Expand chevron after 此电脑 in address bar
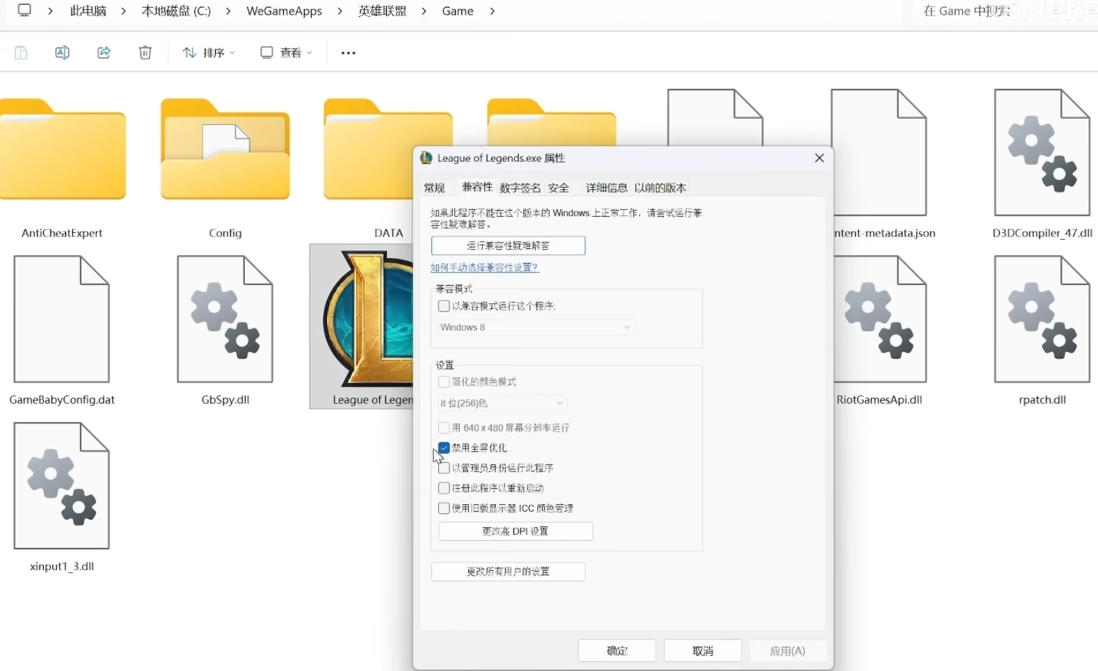This screenshot has height=671, width=1098. click(x=123, y=11)
